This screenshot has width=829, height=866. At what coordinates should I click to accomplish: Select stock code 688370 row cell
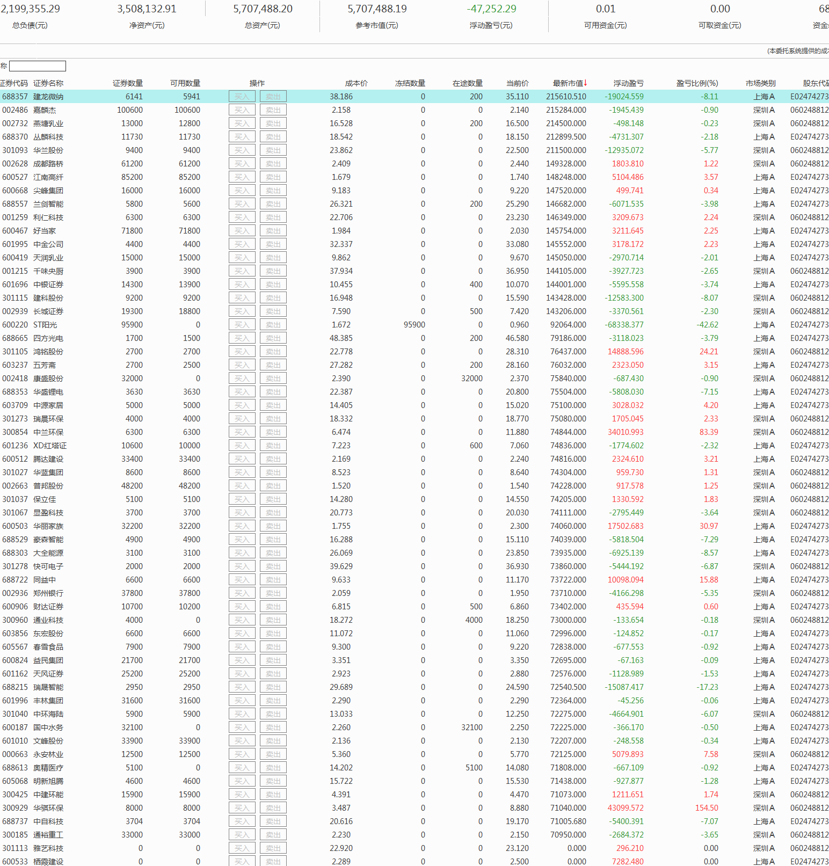(x=15, y=137)
